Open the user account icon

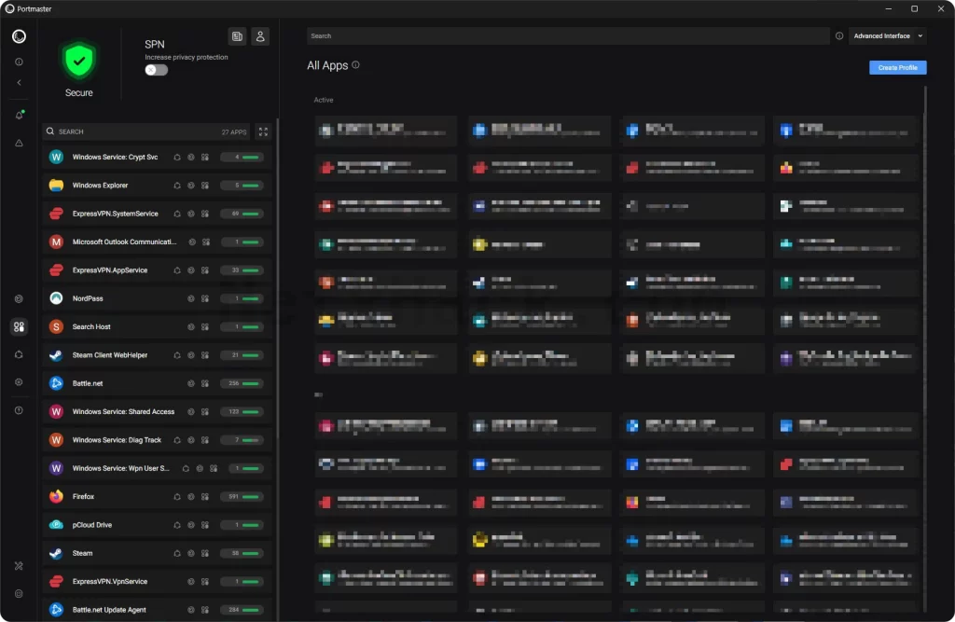tap(260, 36)
